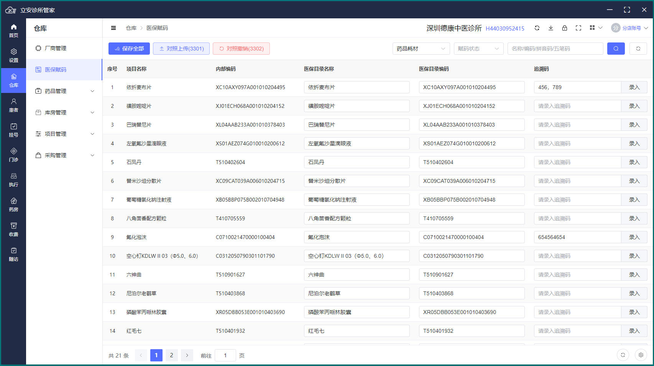Click 对照撤销(3302) button
The image size is (654, 366).
point(241,49)
